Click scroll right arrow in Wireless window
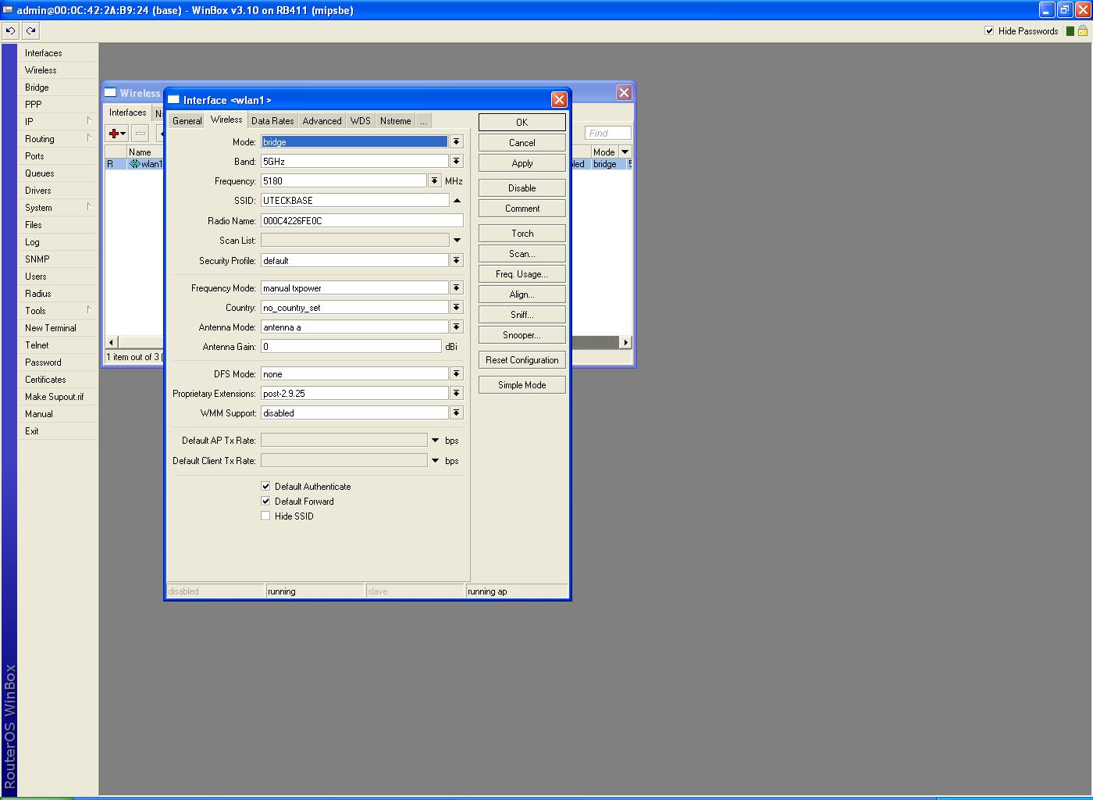Screen dimensions: 1093x800 [x=625, y=342]
